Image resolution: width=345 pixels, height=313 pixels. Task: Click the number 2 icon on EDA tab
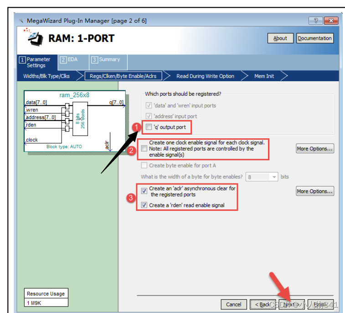63,60
